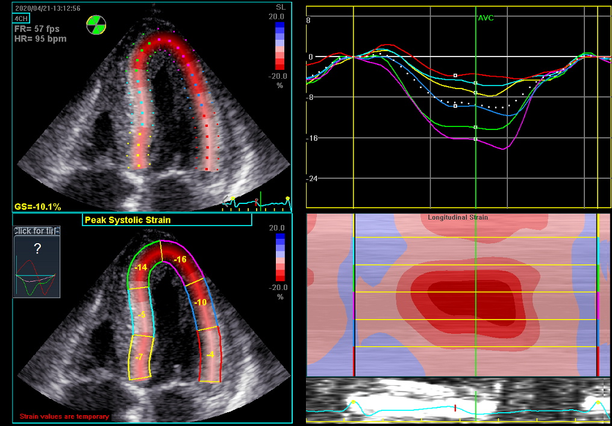The height and width of the screenshot is (426, 612).
Task: Open the 'Click for tip' hint
Action: 36,231
